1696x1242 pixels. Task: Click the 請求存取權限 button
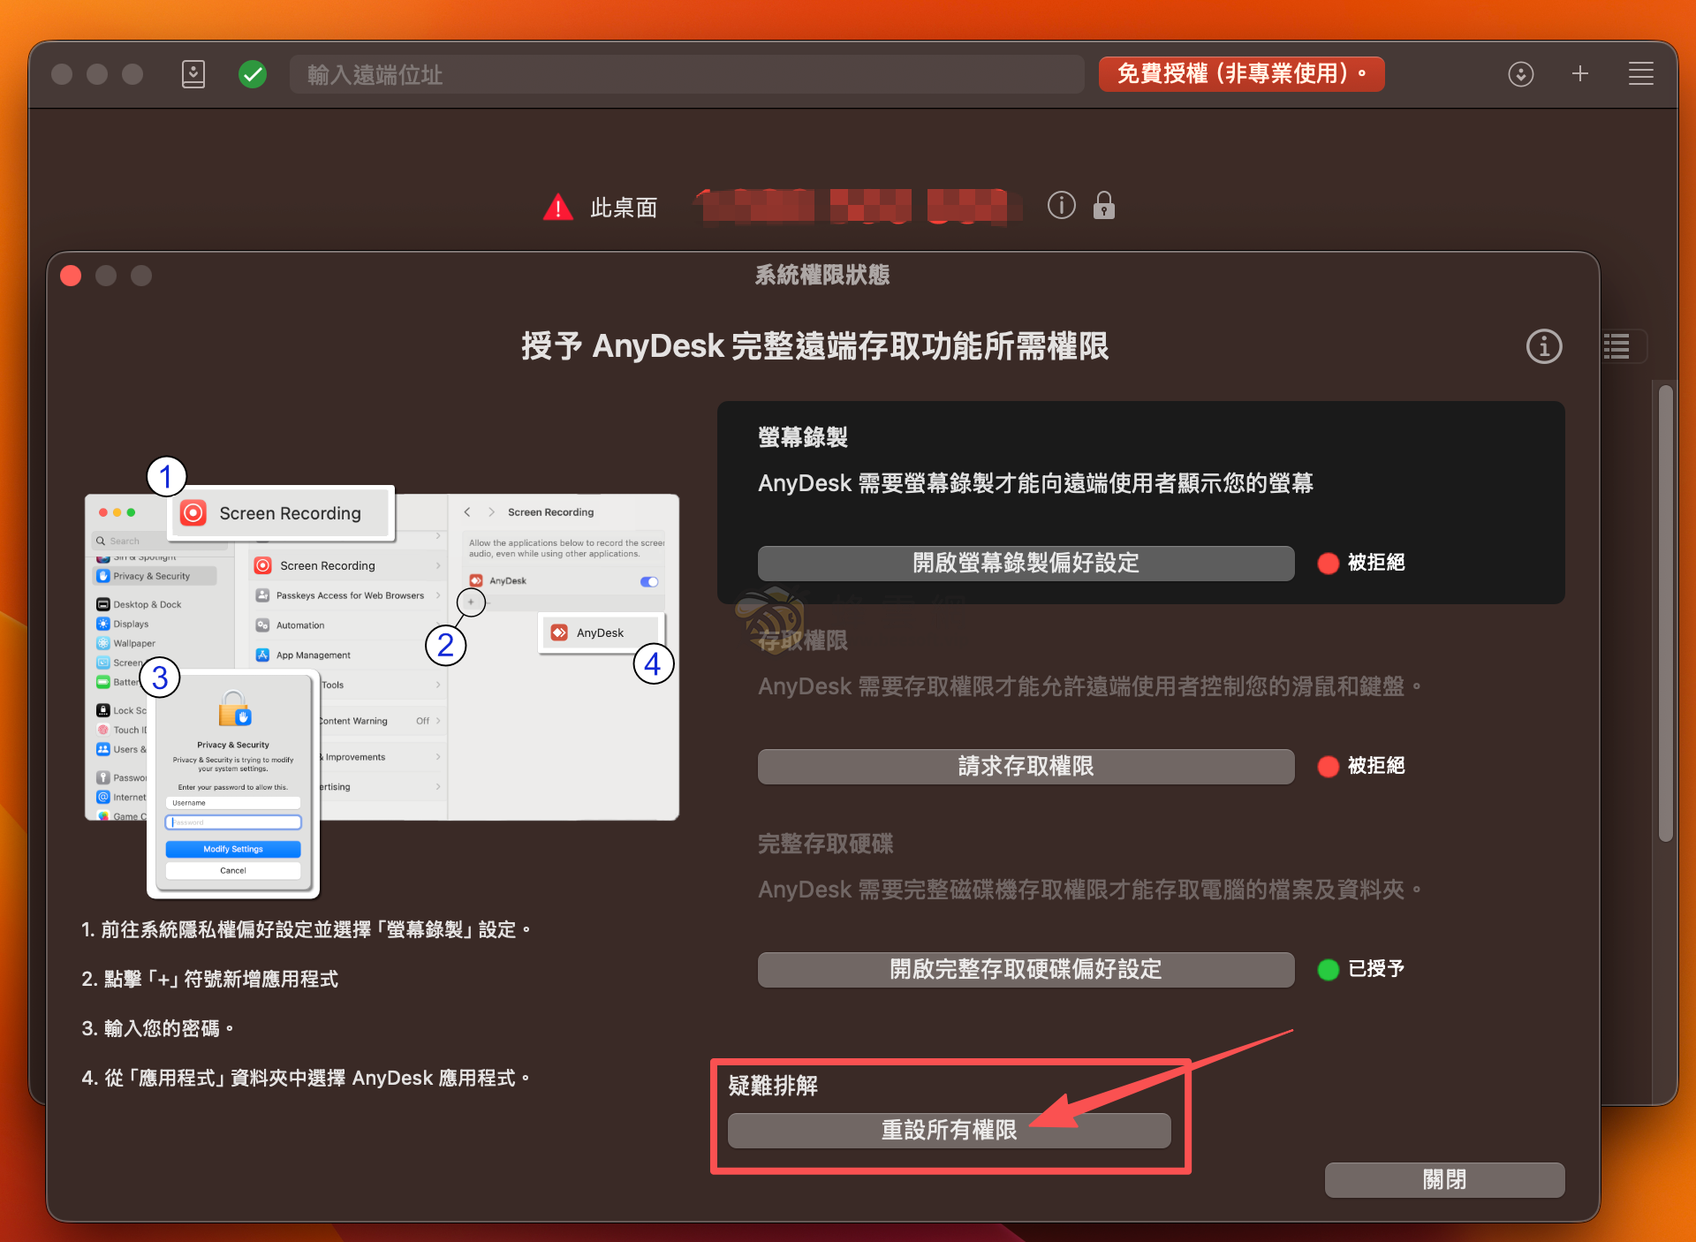click(1026, 766)
